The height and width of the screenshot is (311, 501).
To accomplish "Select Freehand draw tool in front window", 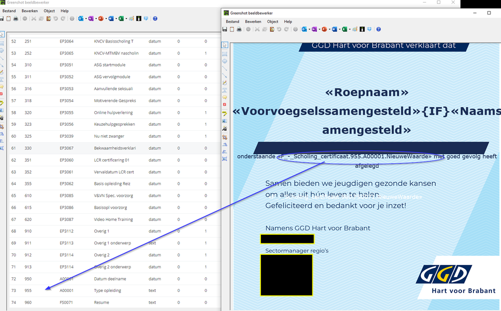I will click(225, 83).
